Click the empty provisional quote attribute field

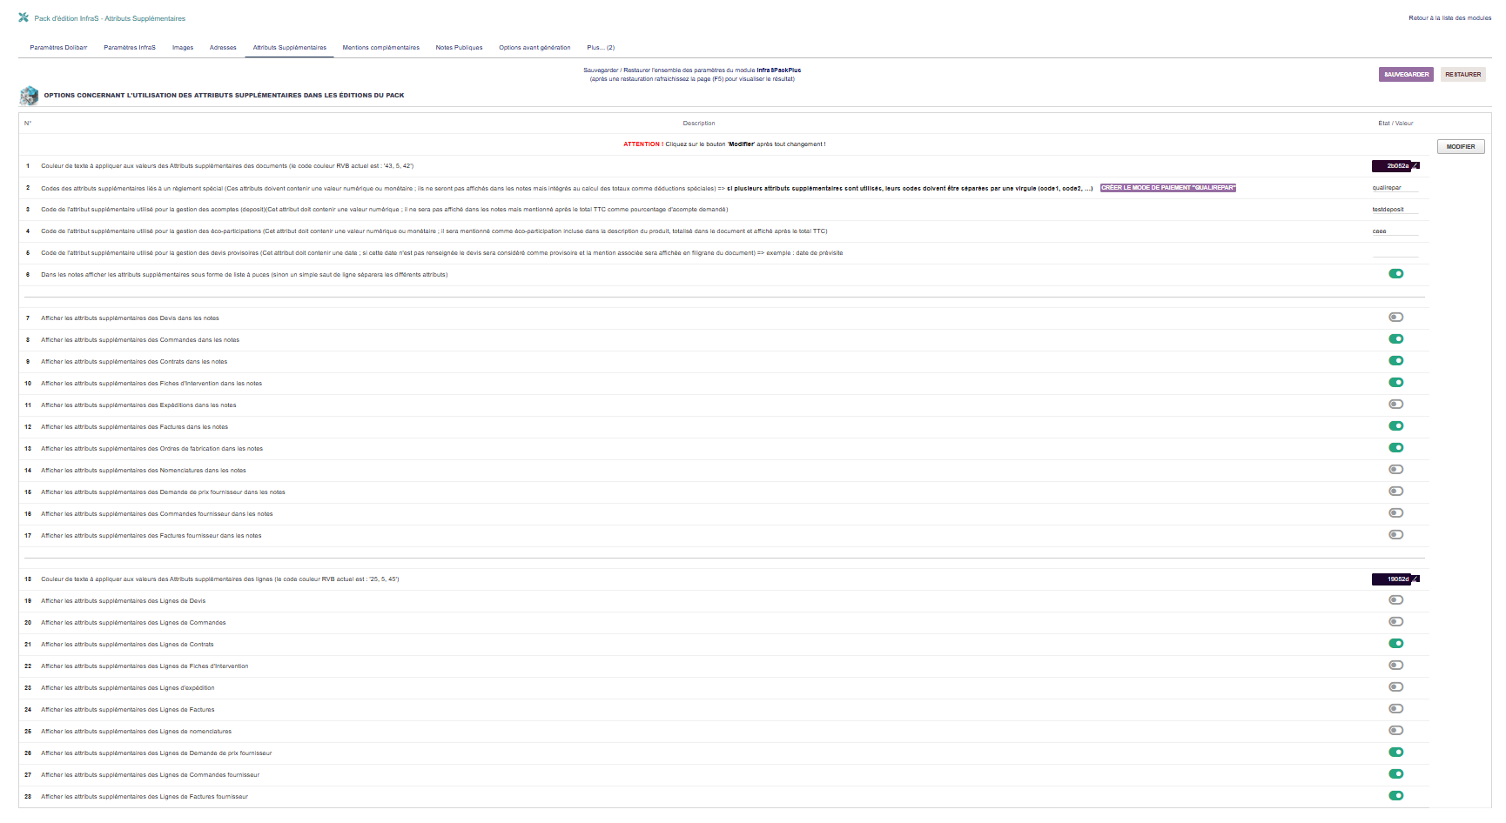point(1395,252)
